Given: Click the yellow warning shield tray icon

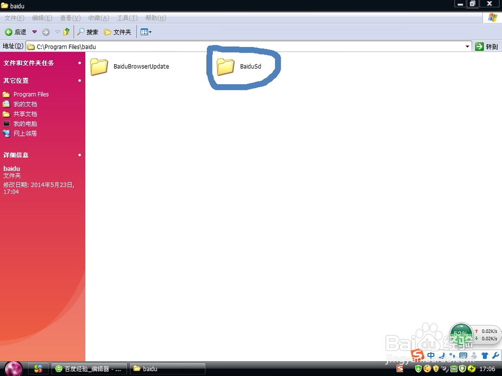Looking at the screenshot, I should click(x=436, y=369).
